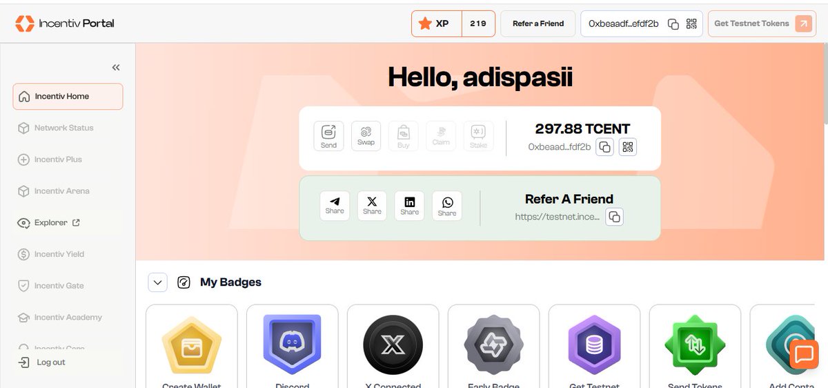Click the 297.88 TCENT balance

point(583,128)
